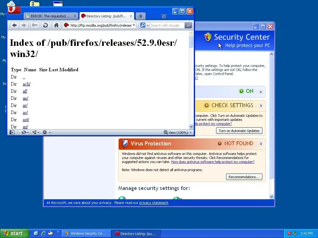Open the window-shaped desktop icon
The height and width of the screenshot is (238, 318).
58,3
